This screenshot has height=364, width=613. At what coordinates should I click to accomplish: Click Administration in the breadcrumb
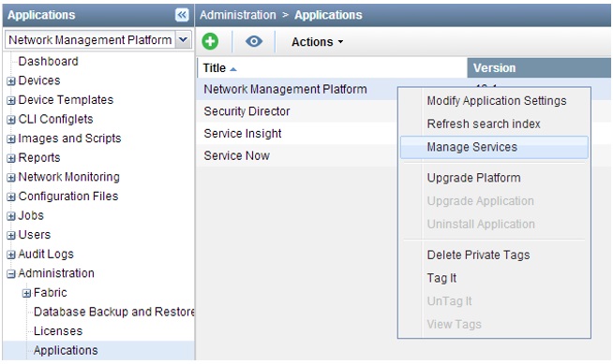point(238,15)
